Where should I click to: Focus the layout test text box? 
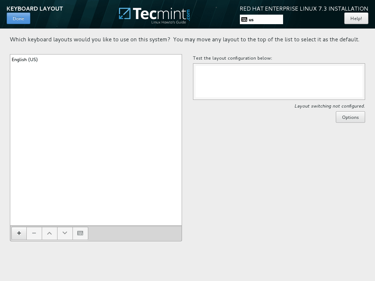point(279,81)
